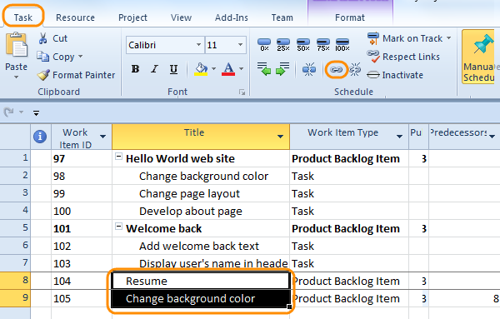
Task: Switch to the View tab
Action: (x=181, y=17)
